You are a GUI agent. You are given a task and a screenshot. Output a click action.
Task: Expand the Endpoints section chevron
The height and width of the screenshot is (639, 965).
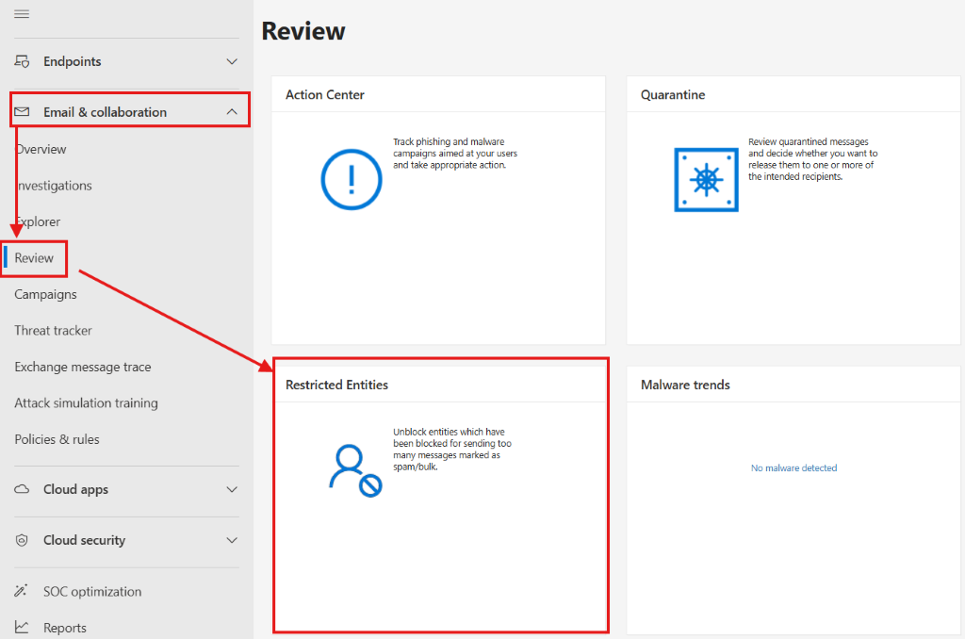point(232,61)
